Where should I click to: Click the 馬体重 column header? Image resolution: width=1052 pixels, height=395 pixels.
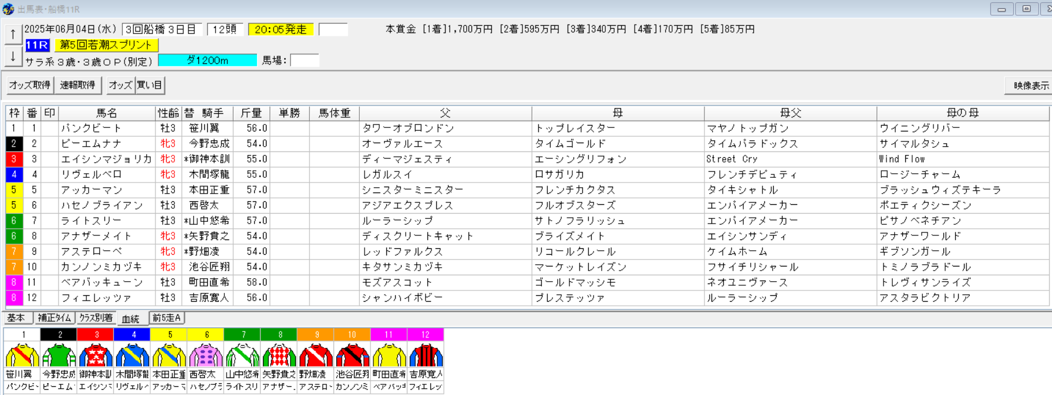(335, 113)
